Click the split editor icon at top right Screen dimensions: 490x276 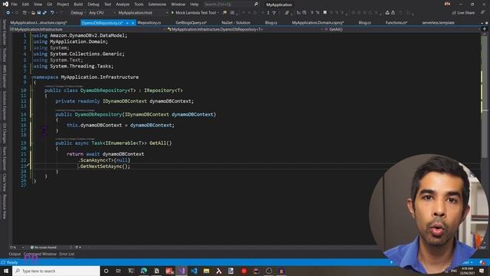pyautogui.click(x=485, y=29)
